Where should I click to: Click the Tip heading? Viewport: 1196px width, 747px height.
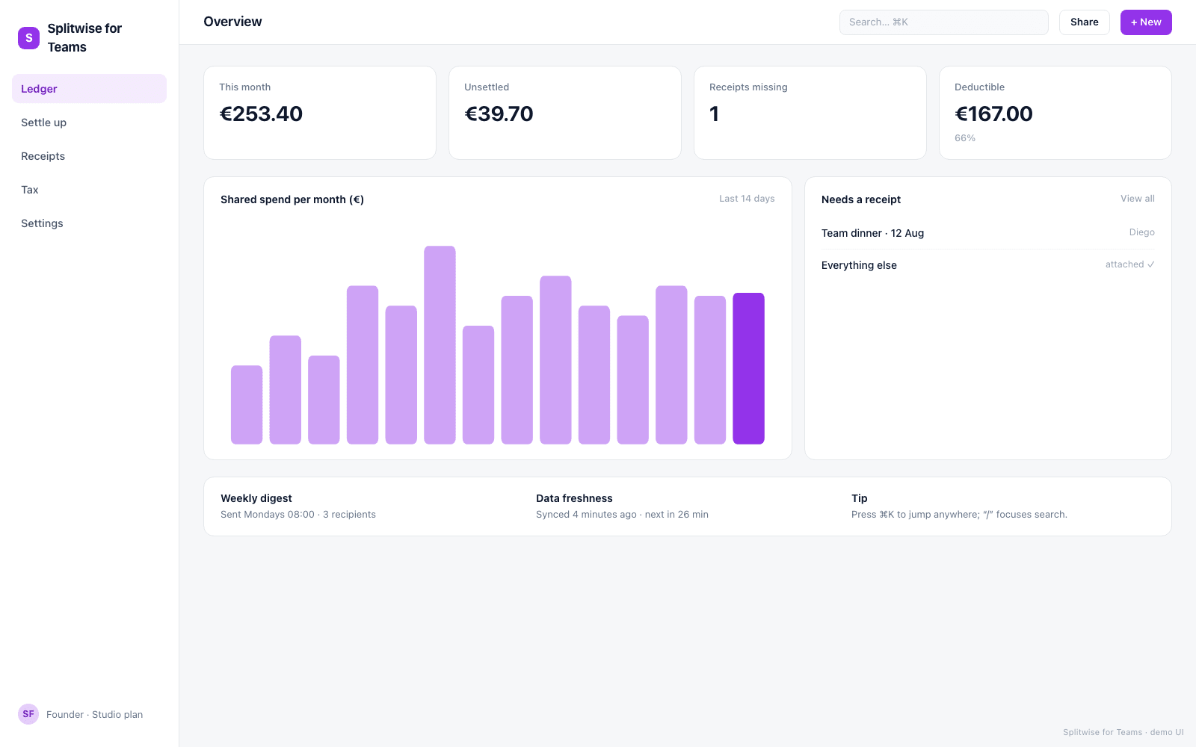pos(860,498)
